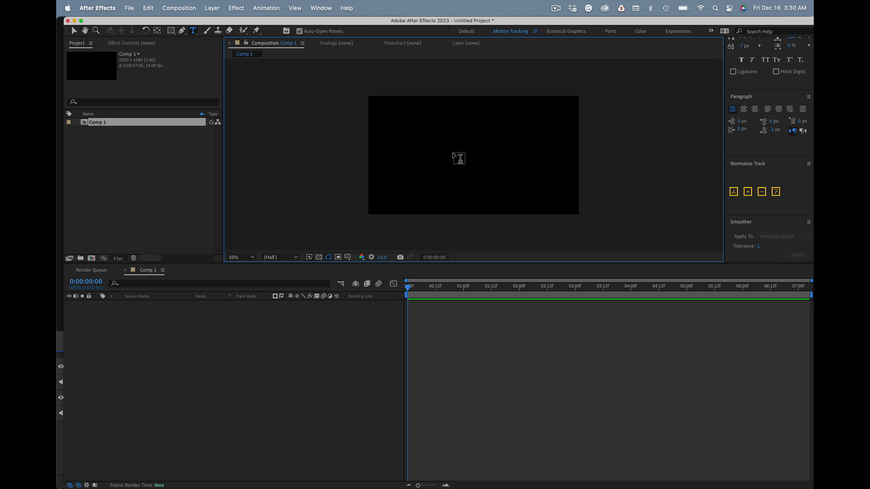The image size is (870, 489).
Task: Toggle Auto-Open Panels checkbox
Action: (299, 30)
